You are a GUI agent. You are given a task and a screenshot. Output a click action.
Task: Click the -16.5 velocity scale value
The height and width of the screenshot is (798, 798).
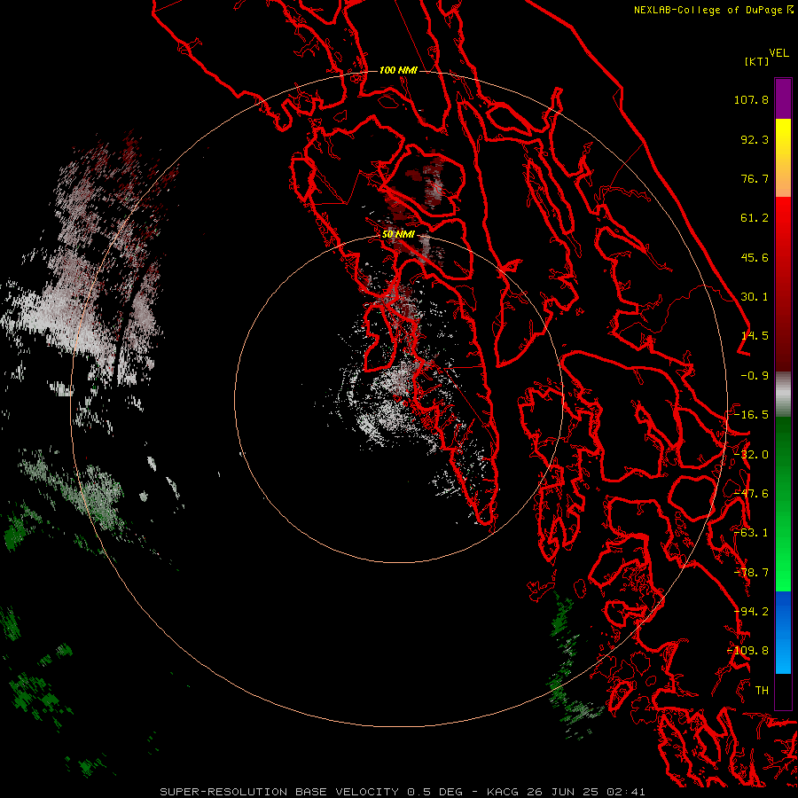pyautogui.click(x=751, y=415)
